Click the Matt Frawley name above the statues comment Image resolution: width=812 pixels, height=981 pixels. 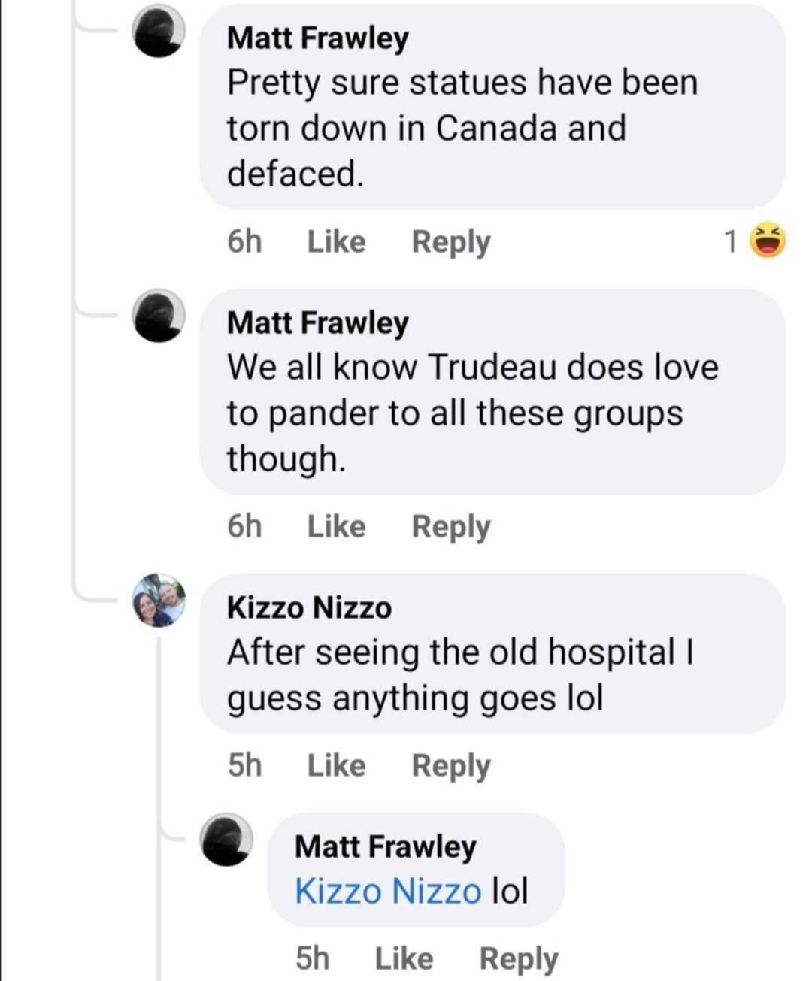pyautogui.click(x=317, y=38)
